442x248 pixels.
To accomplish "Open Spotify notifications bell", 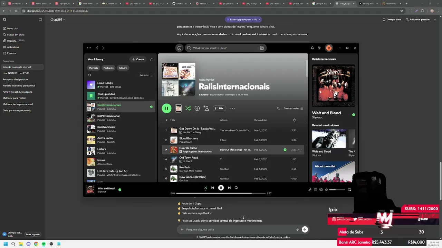I will [x=312, y=48].
